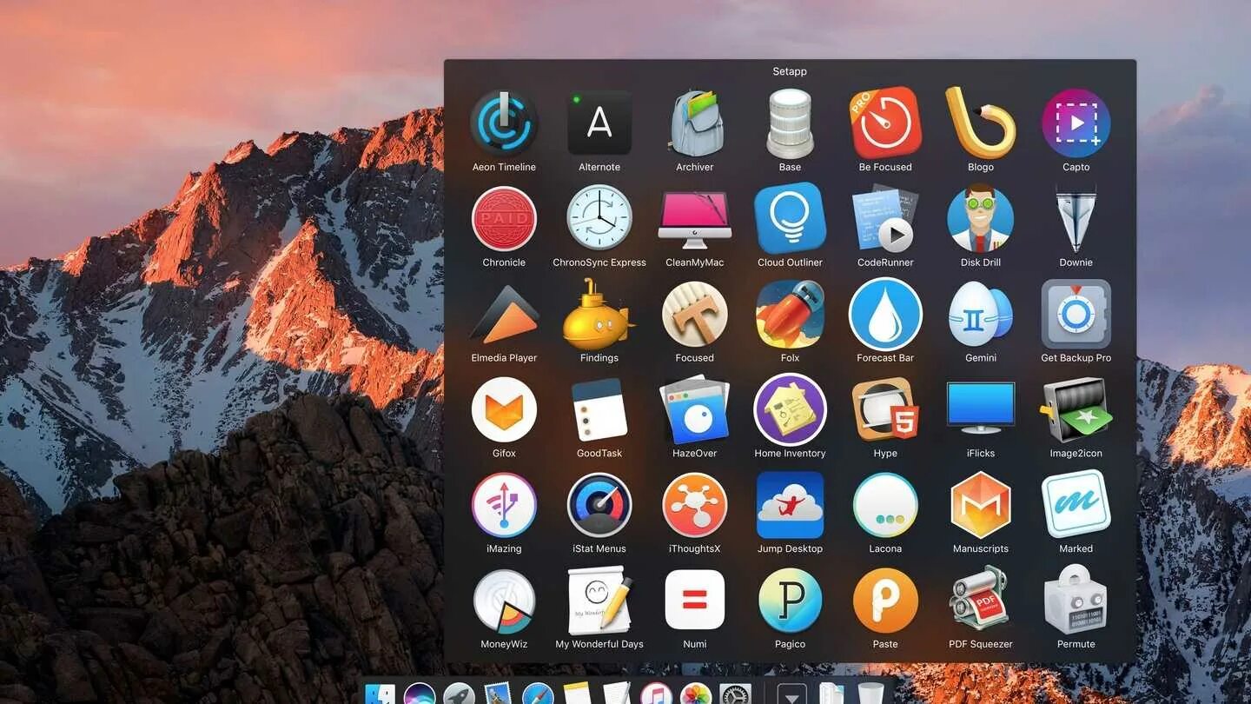Launch CleanMyMac
The image size is (1251, 704).
point(695,219)
